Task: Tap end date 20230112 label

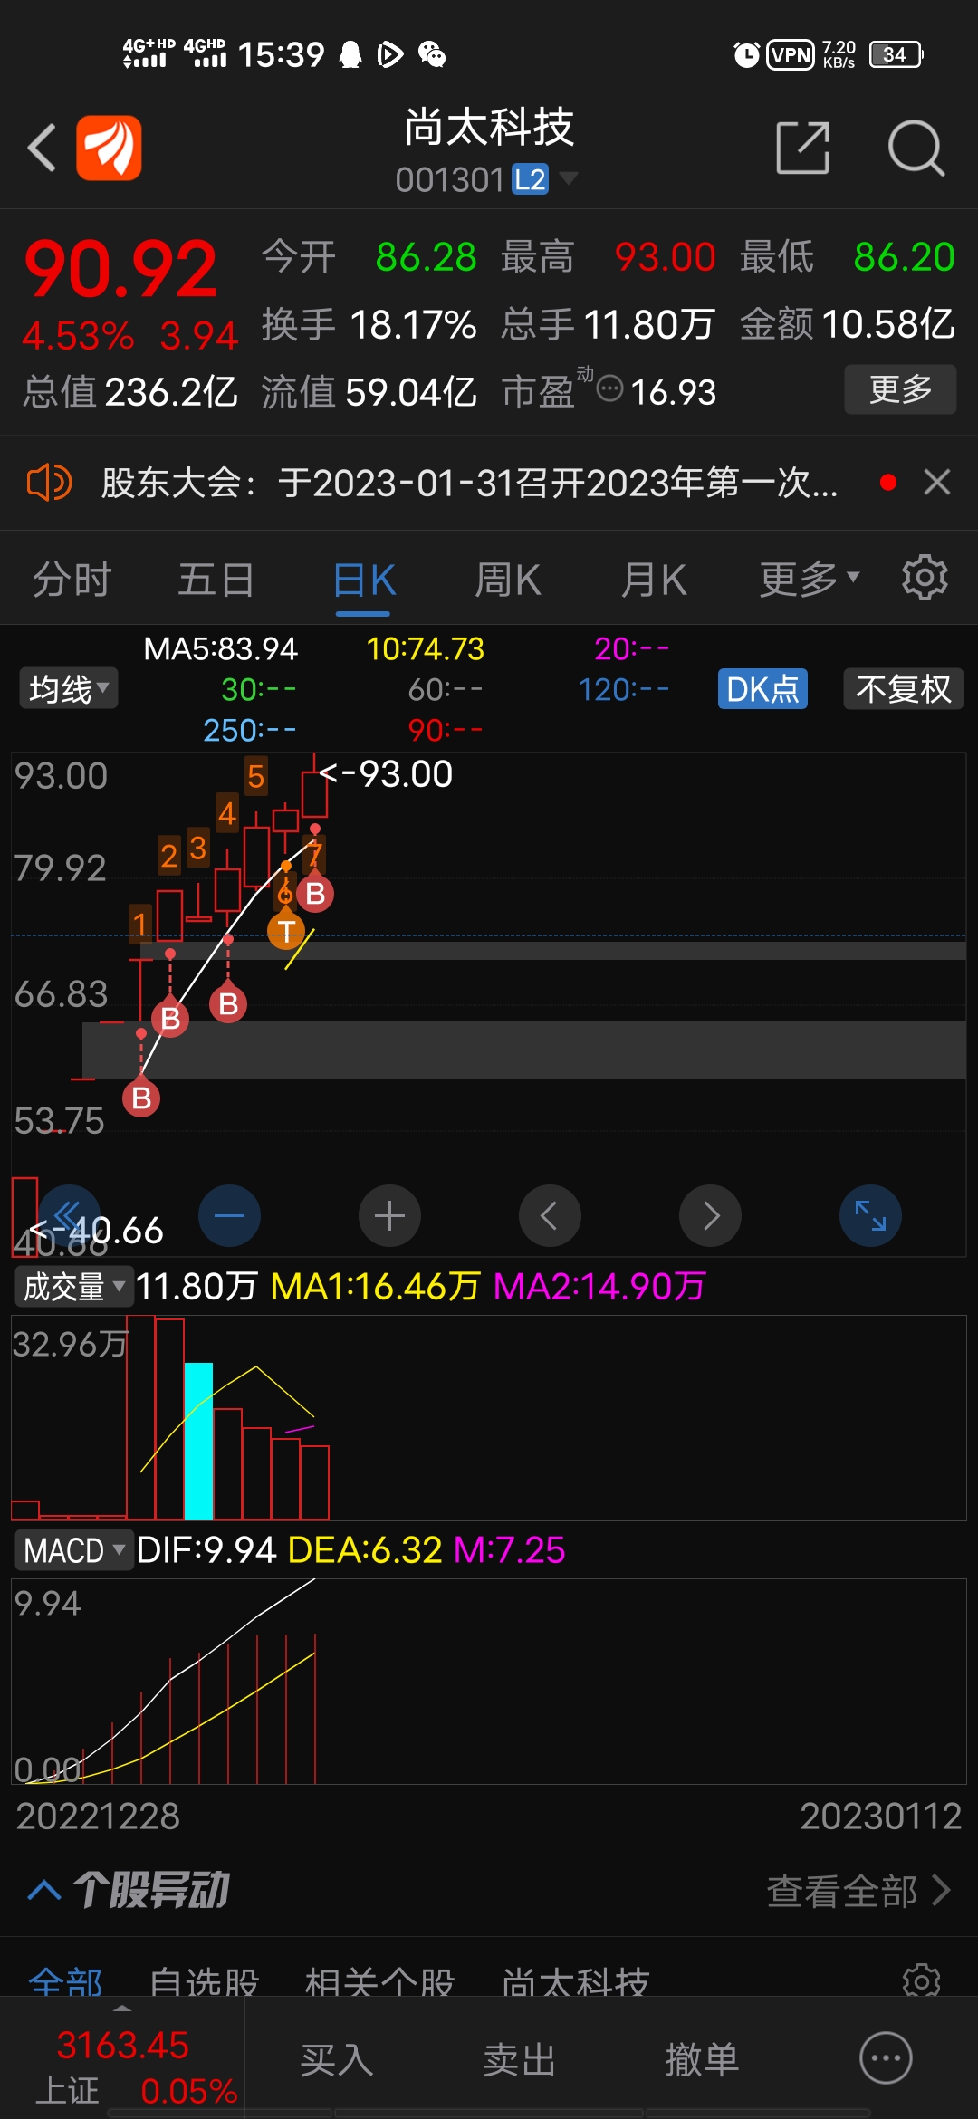Action: tap(880, 1816)
